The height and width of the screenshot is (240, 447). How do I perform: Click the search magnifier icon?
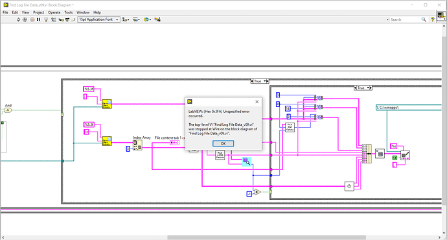click(x=424, y=19)
